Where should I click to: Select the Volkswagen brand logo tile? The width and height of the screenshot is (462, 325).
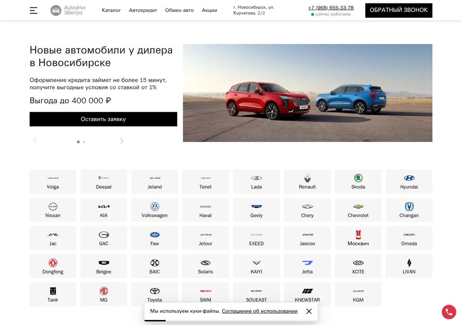(x=155, y=210)
